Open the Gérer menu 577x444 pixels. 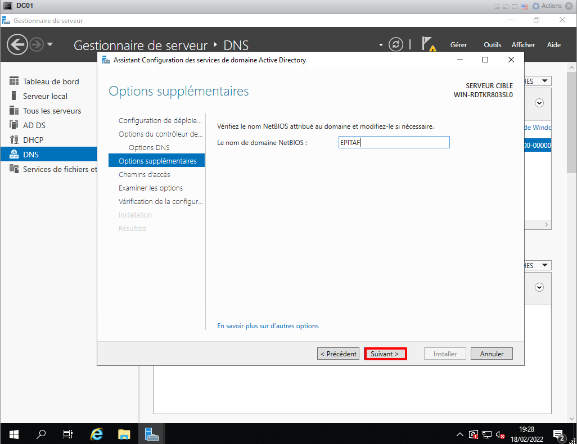click(x=458, y=45)
